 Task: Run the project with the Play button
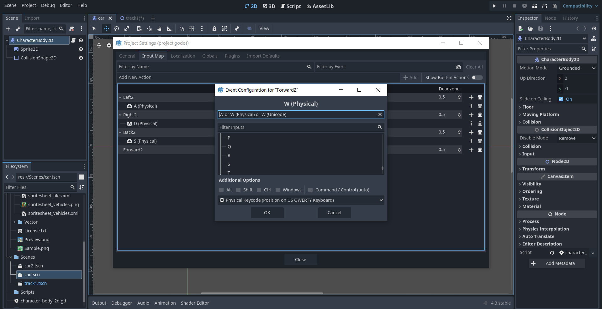tap(494, 6)
